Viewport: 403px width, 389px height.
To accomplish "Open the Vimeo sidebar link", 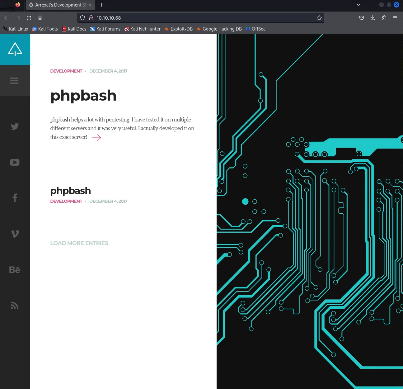I will tap(15, 234).
